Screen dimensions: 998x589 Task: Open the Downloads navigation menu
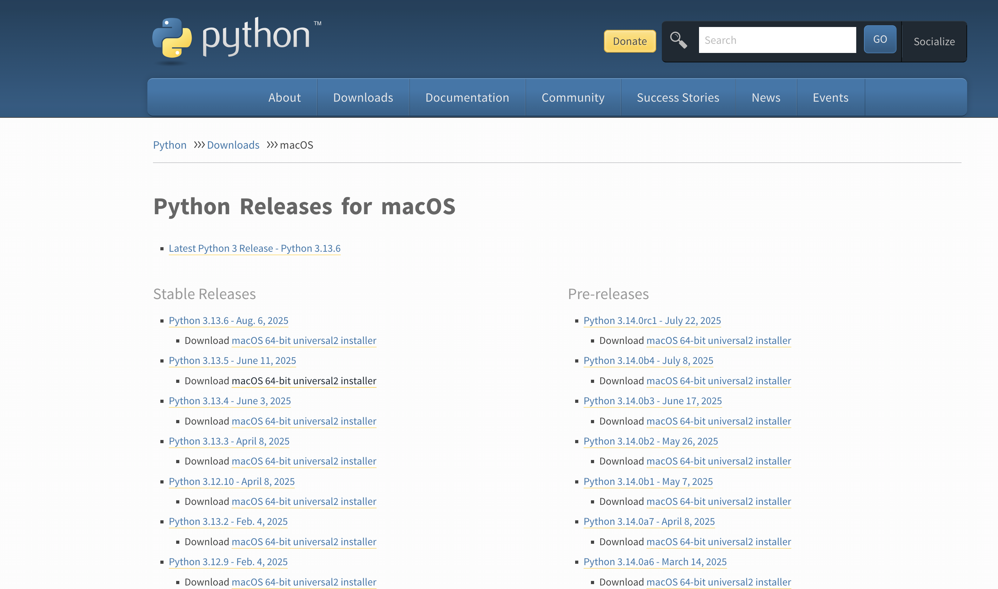click(363, 97)
